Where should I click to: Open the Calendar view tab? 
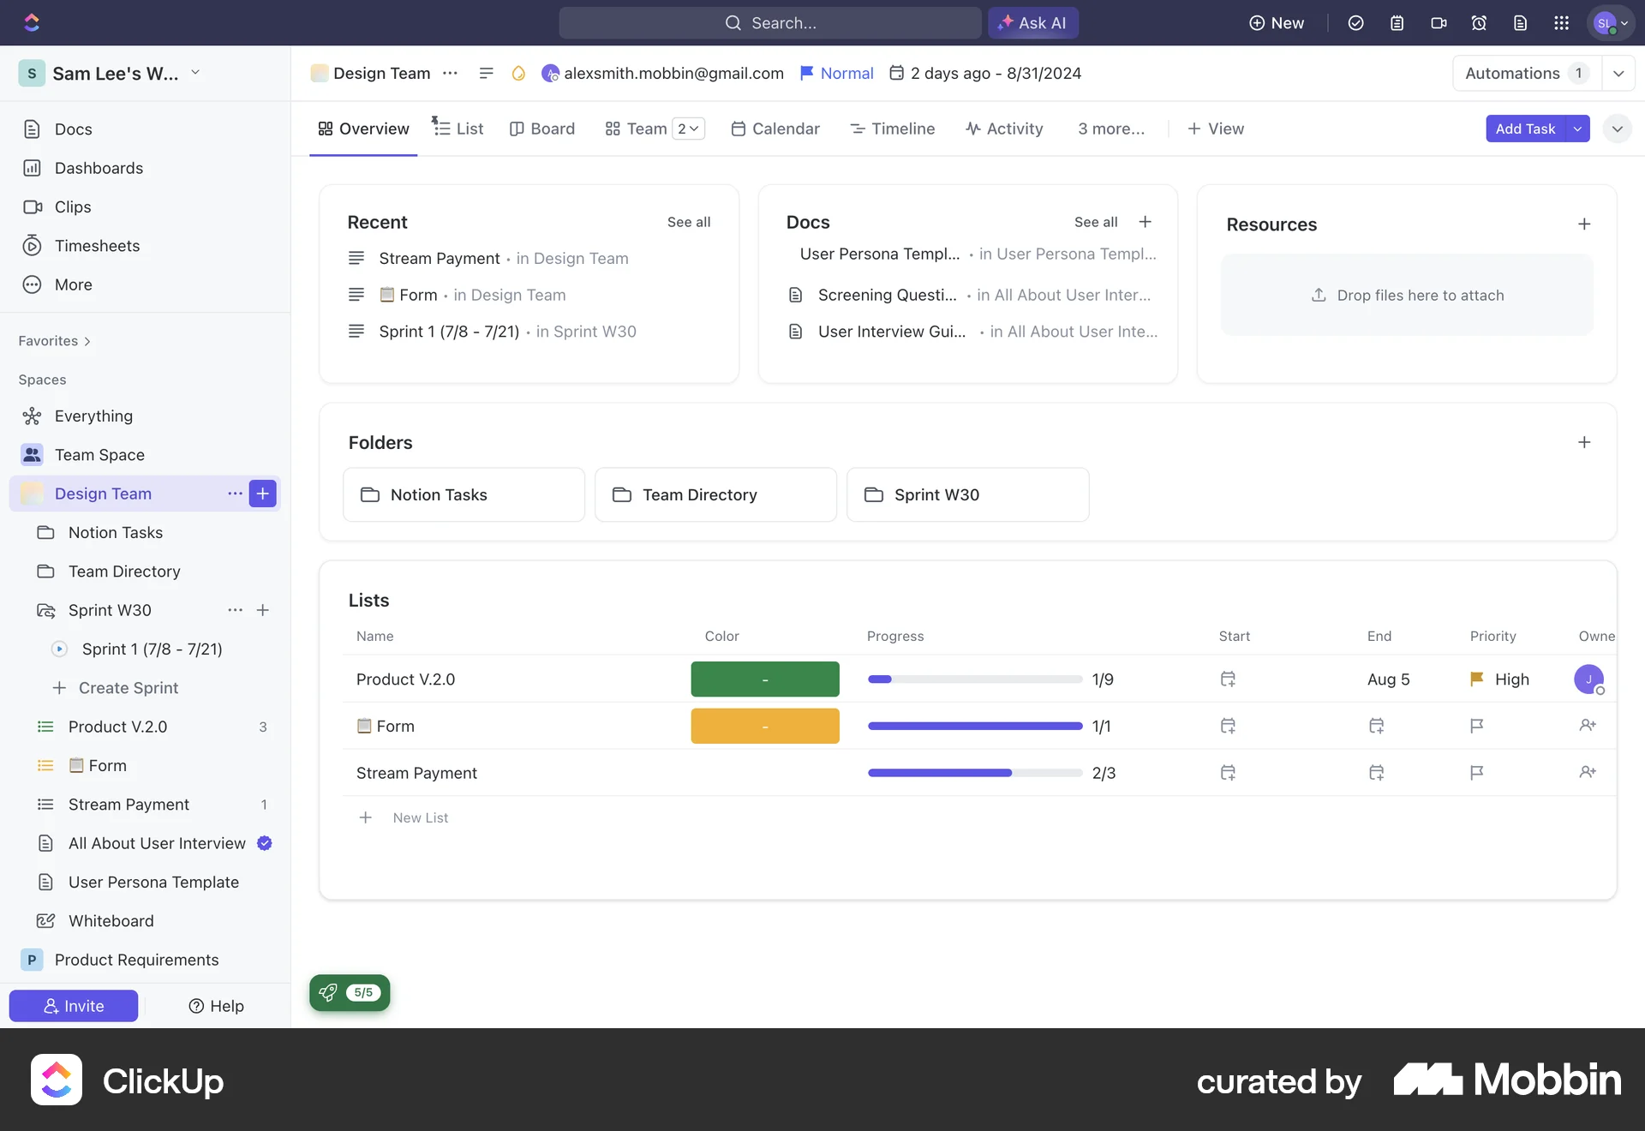point(775,129)
